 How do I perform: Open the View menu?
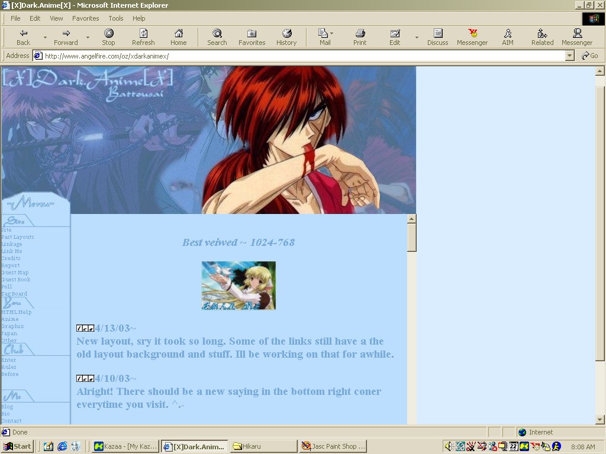coord(56,18)
